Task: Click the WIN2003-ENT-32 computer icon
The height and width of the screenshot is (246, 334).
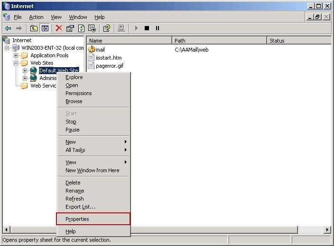Action: [x=16, y=48]
